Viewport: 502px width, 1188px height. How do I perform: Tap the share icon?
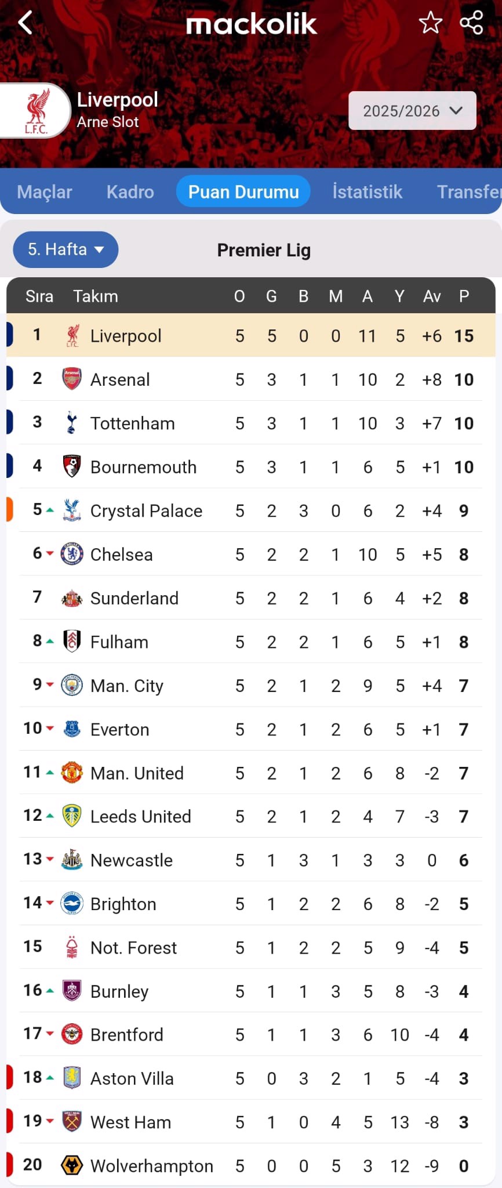click(471, 23)
